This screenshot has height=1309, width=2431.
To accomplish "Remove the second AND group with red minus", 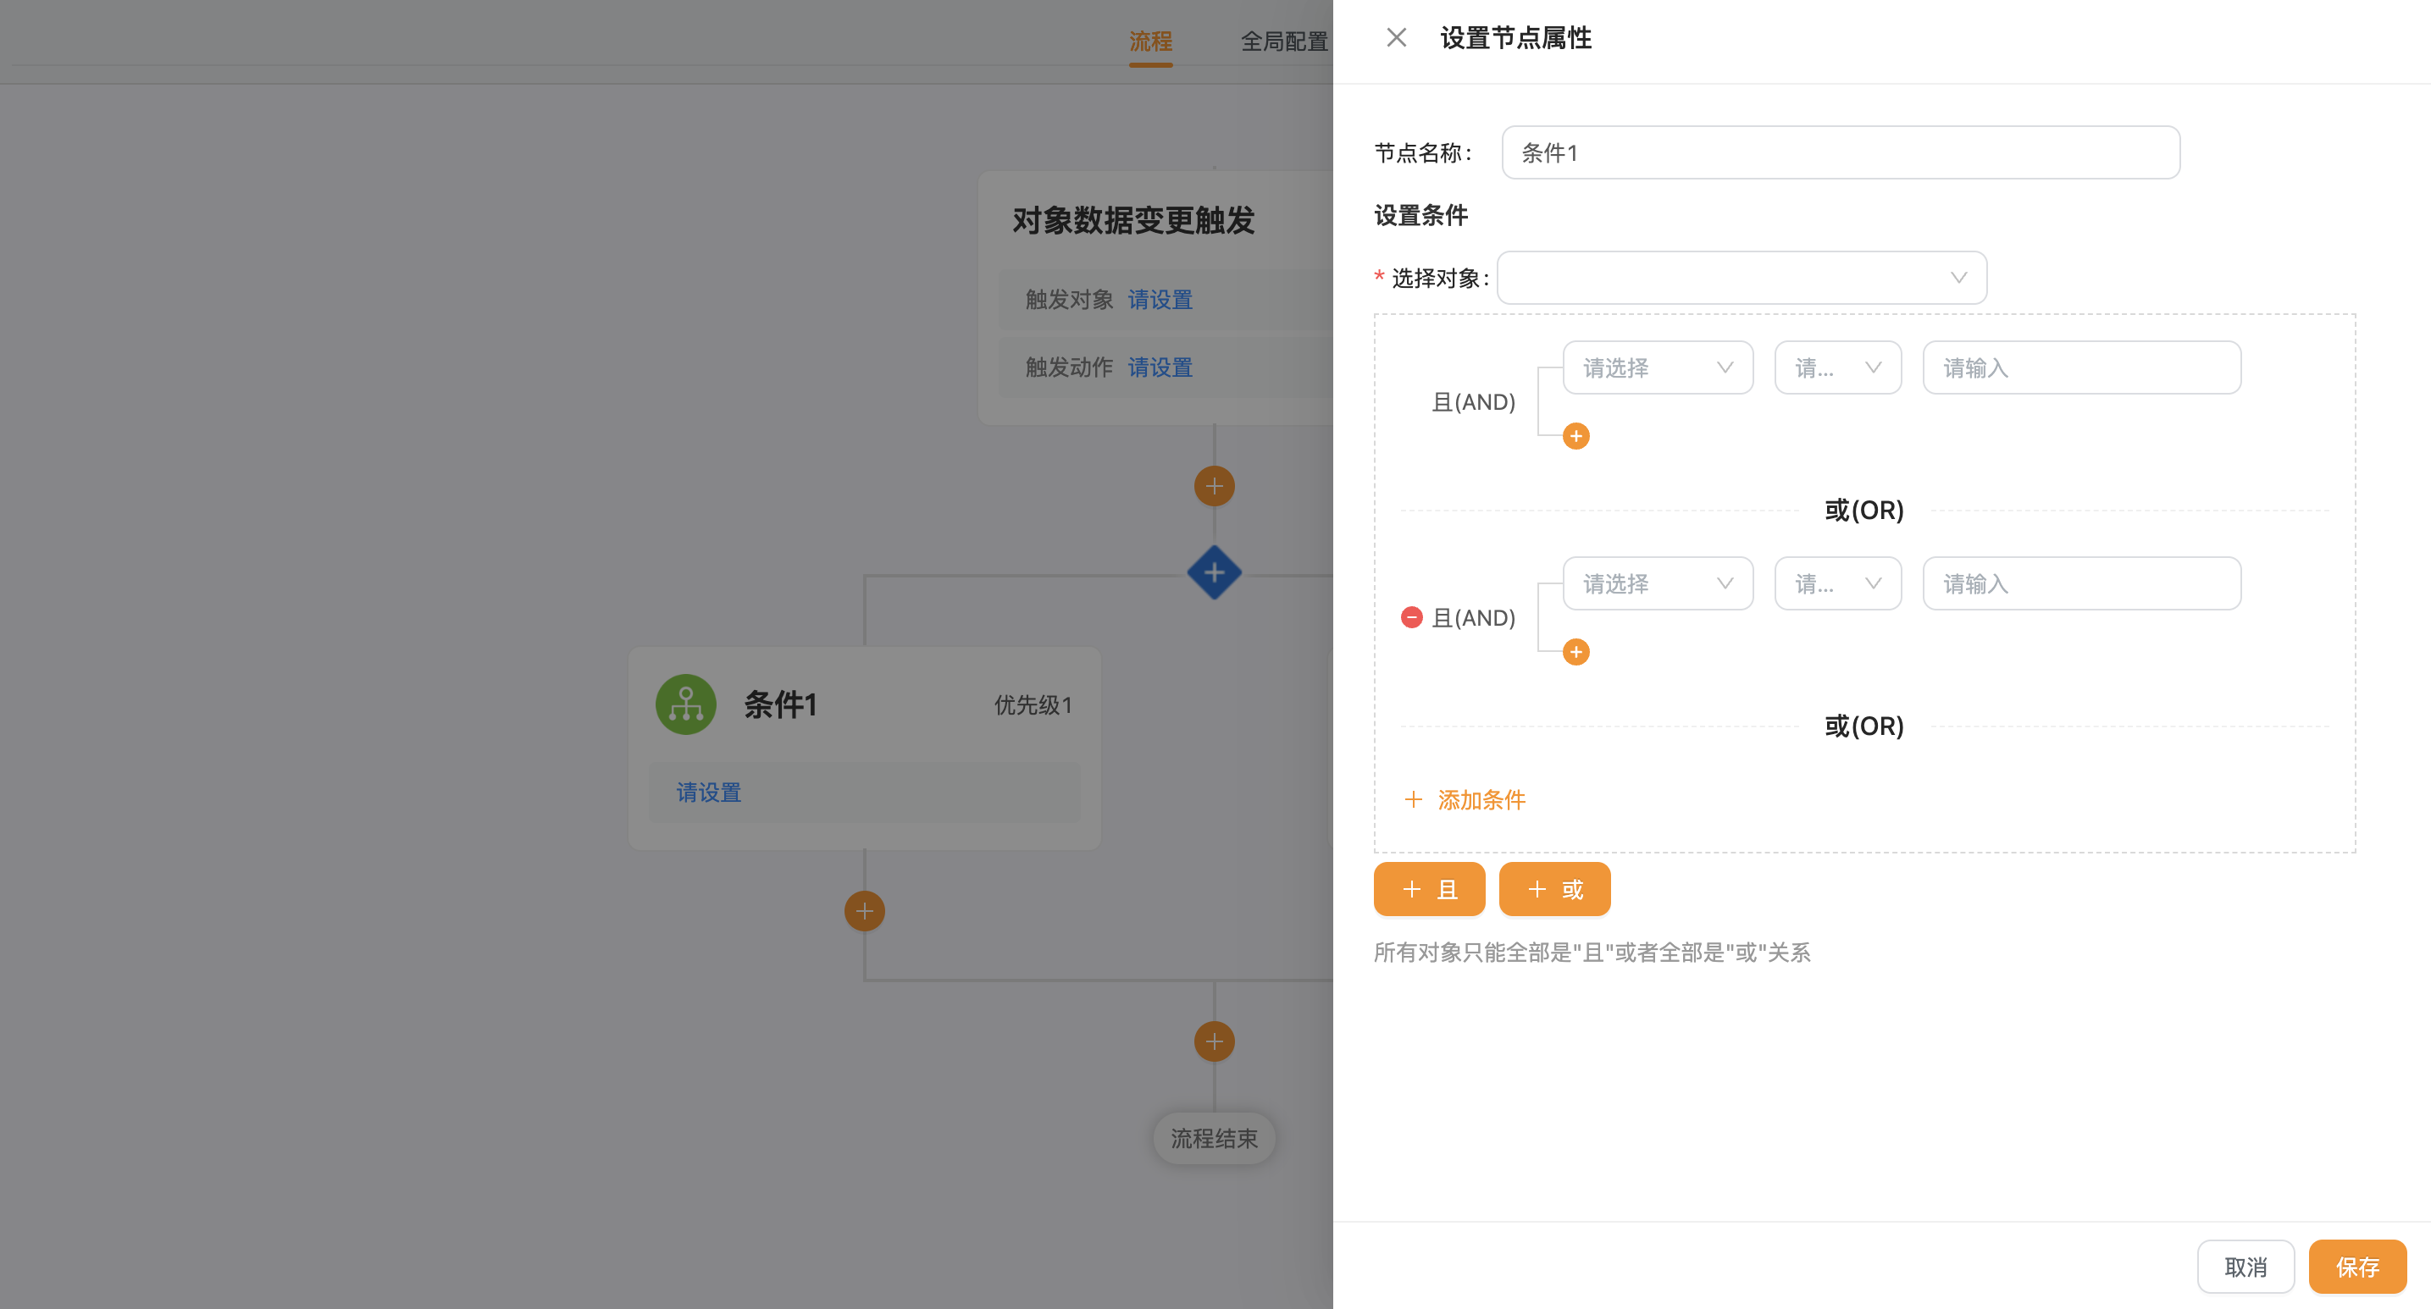I will (x=1412, y=618).
